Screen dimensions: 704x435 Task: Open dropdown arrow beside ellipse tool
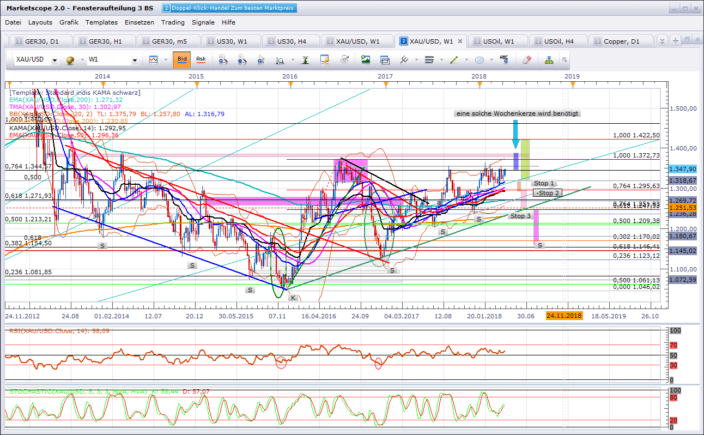[491, 60]
